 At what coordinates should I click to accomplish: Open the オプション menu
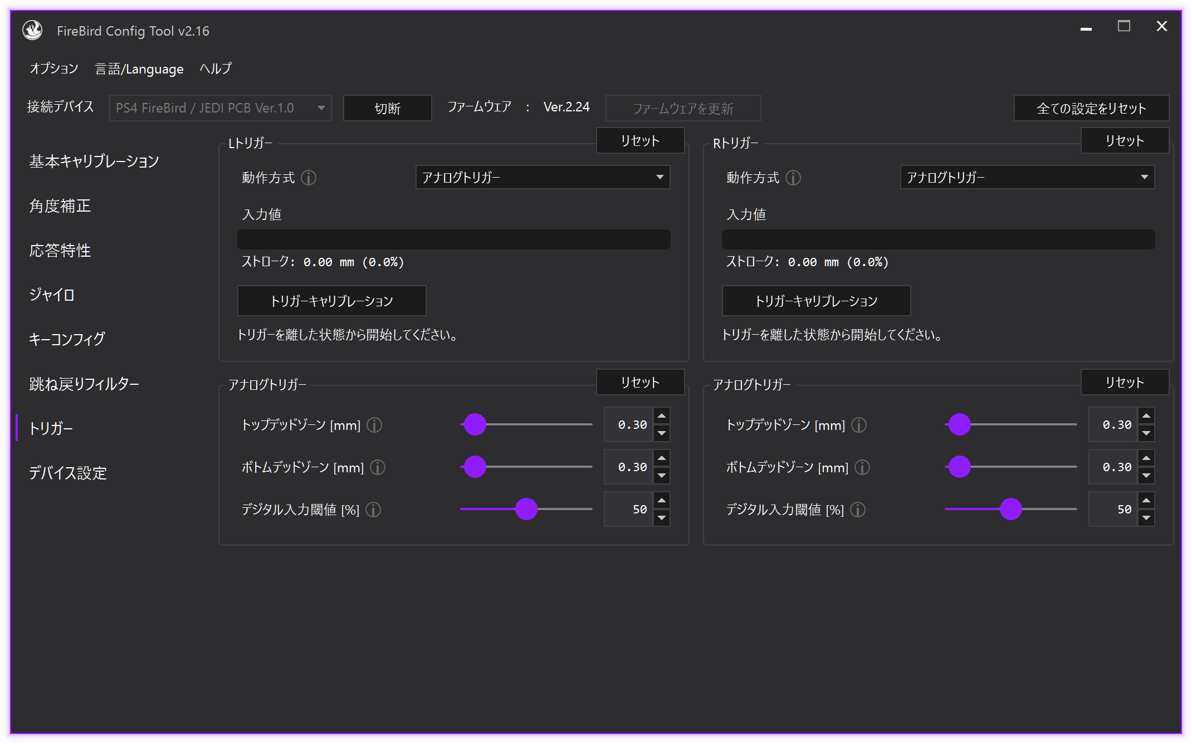coord(53,68)
